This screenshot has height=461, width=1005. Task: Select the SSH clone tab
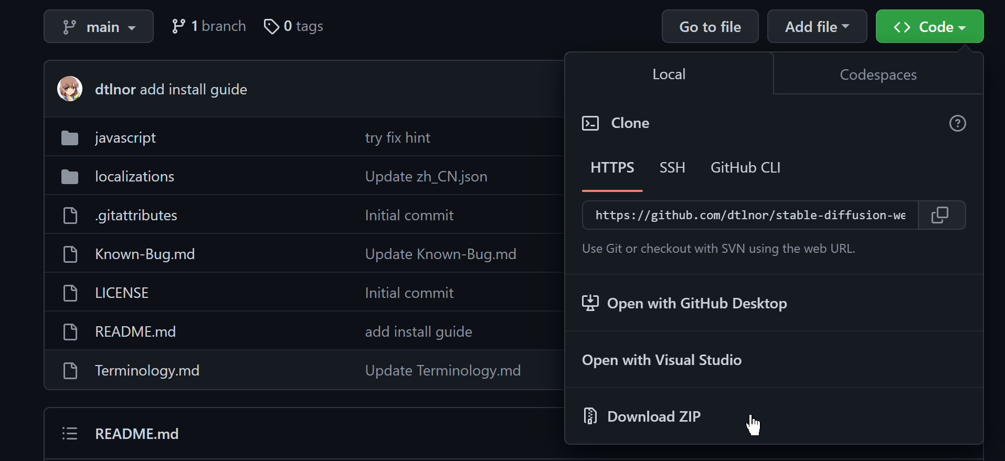point(672,168)
